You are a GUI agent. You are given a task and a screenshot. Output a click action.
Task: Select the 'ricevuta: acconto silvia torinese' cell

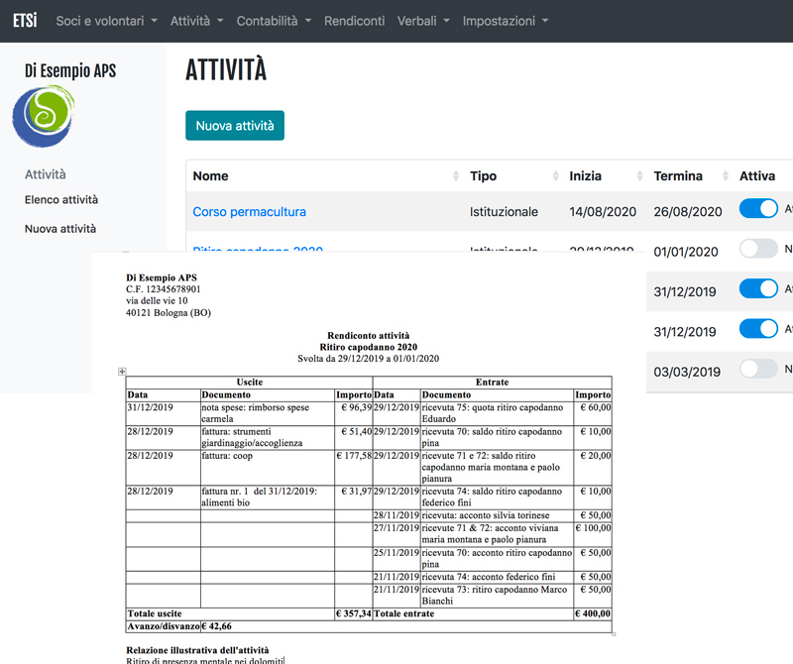pyautogui.click(x=498, y=515)
